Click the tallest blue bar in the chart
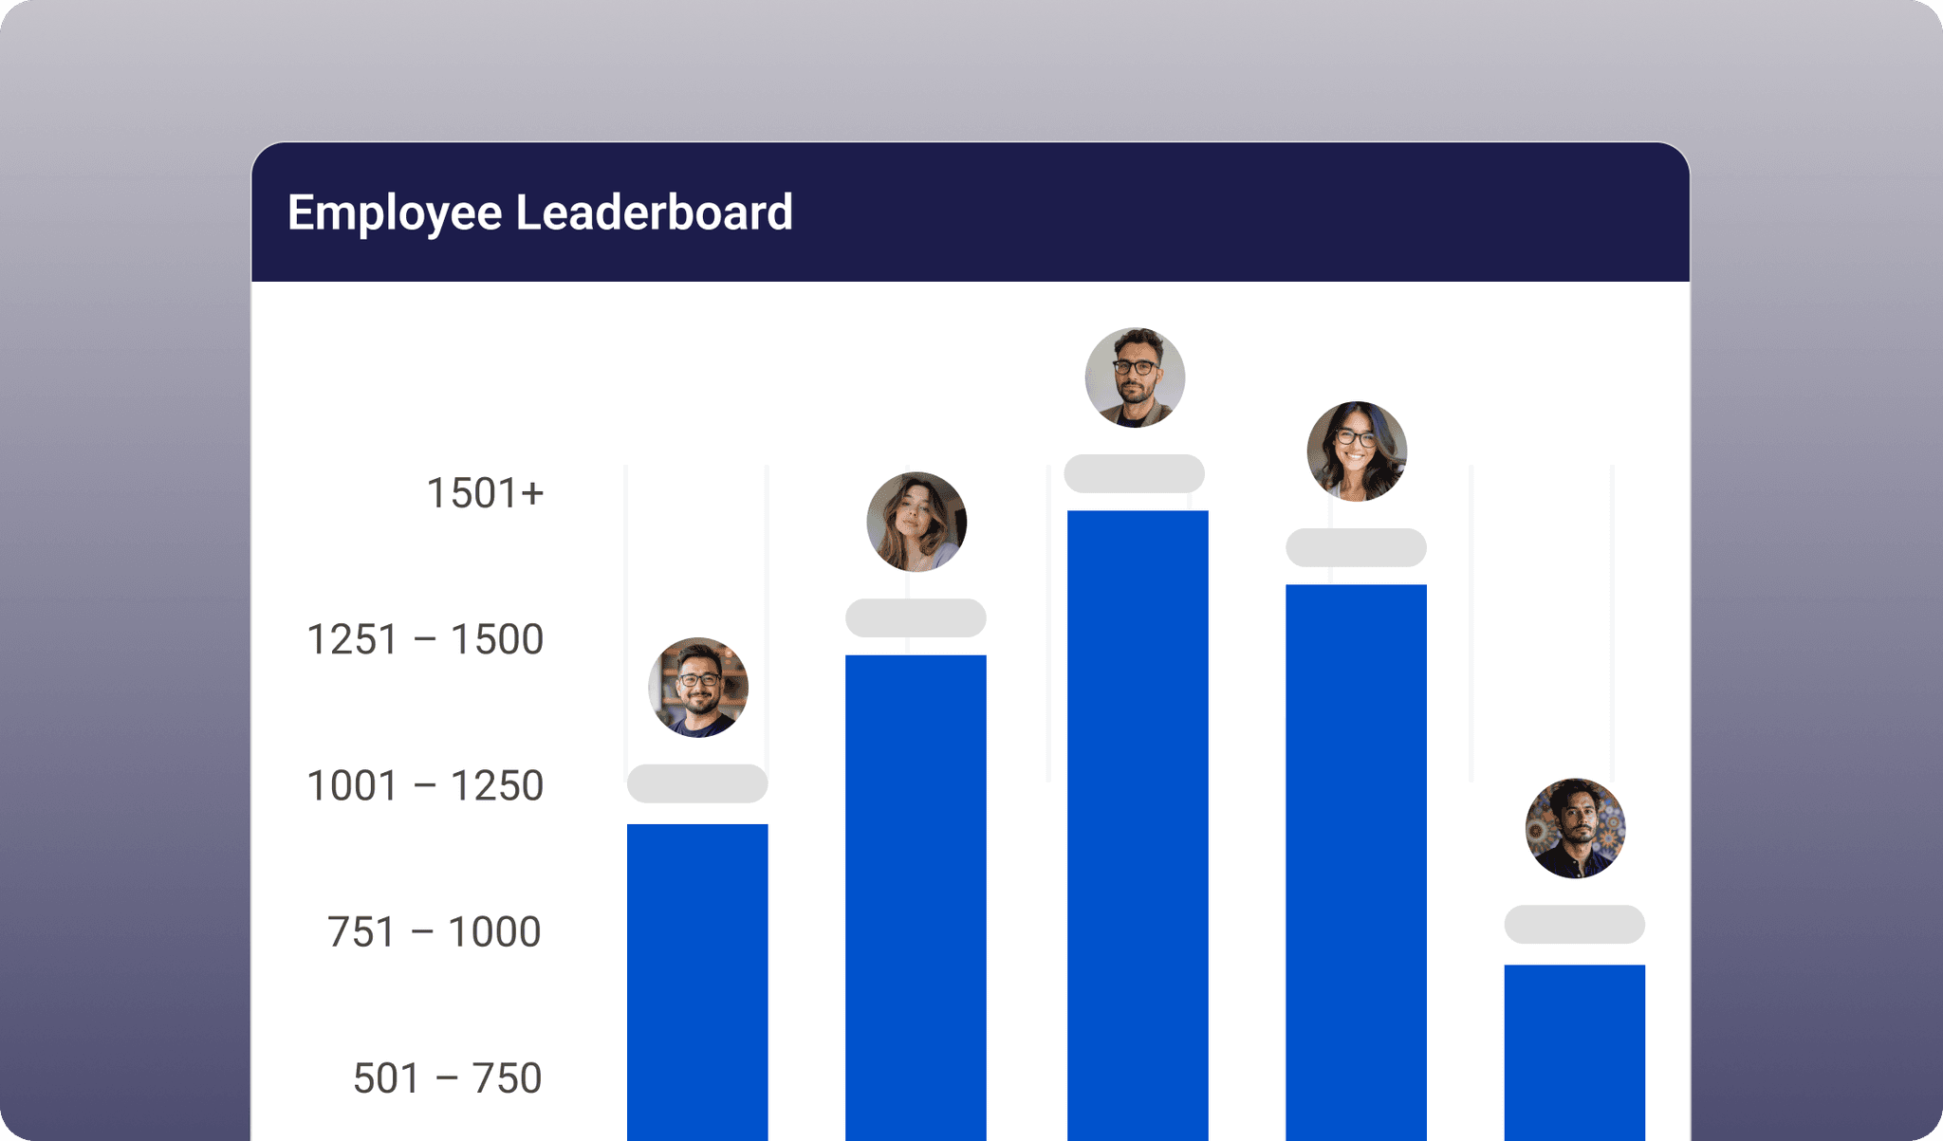The width and height of the screenshot is (1943, 1141). (x=1137, y=835)
